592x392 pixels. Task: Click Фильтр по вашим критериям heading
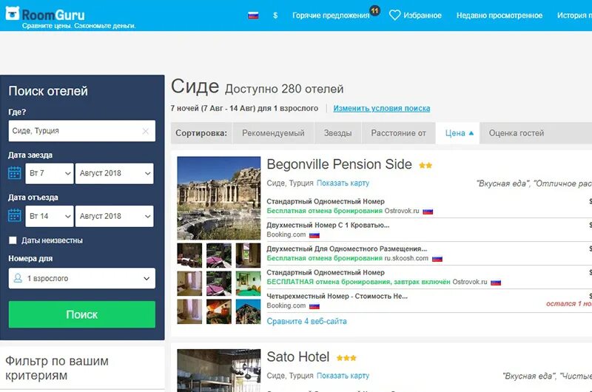(57, 368)
